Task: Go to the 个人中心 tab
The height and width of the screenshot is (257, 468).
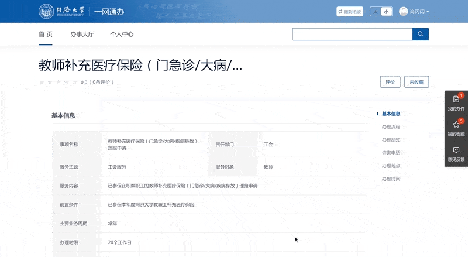Action: click(x=122, y=34)
